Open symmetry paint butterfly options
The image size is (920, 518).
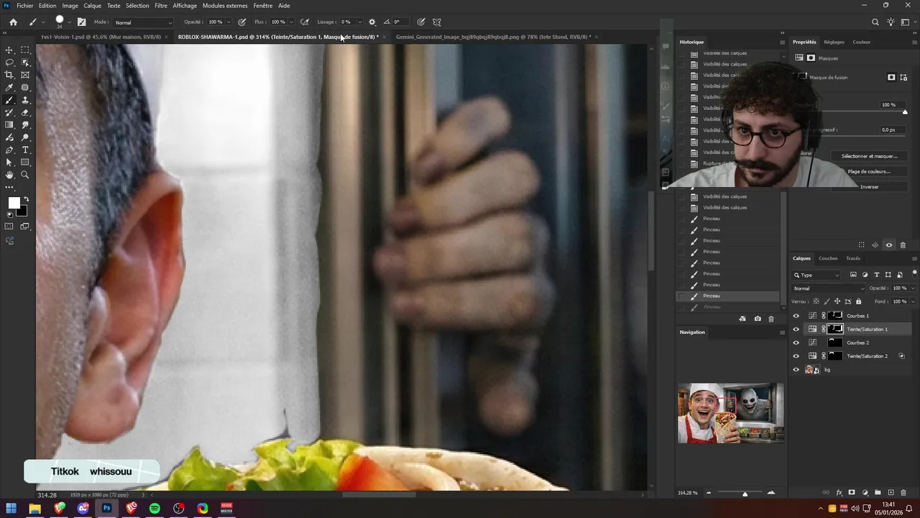[437, 22]
